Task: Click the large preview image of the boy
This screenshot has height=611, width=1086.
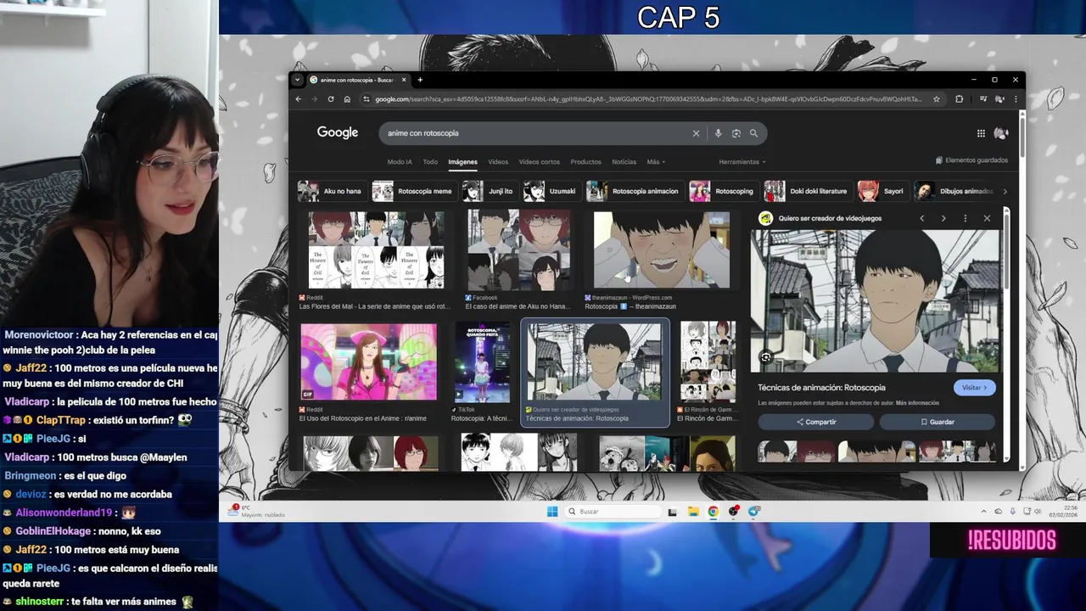Action: point(875,300)
